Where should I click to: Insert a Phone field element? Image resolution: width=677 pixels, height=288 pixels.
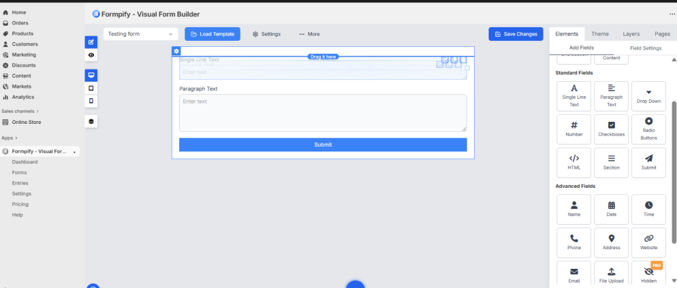[x=574, y=242]
